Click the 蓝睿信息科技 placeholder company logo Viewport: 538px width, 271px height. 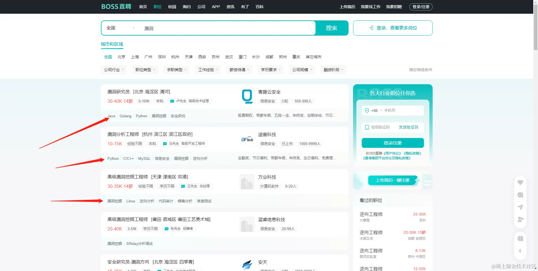[x=247, y=224]
